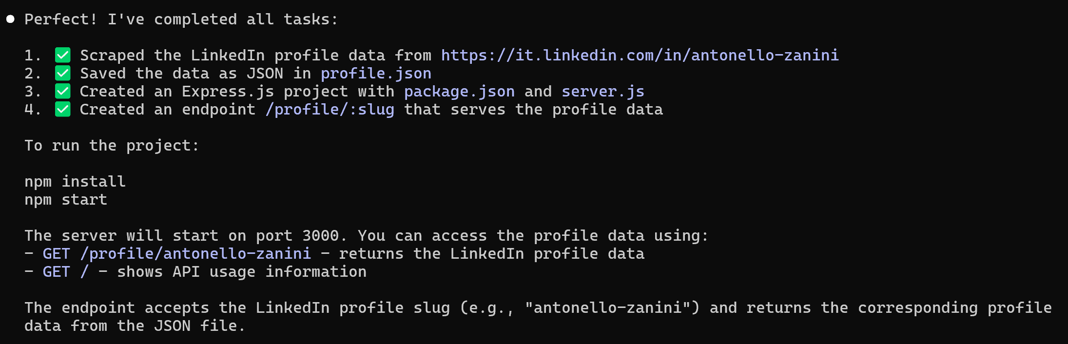Click the 'port 3000' text
This screenshot has height=344, width=1068.
coord(297,236)
